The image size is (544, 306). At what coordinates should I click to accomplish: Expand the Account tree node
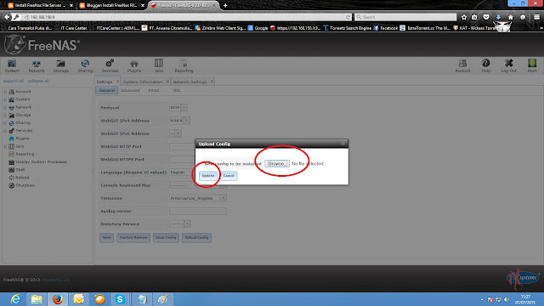click(x=5, y=92)
